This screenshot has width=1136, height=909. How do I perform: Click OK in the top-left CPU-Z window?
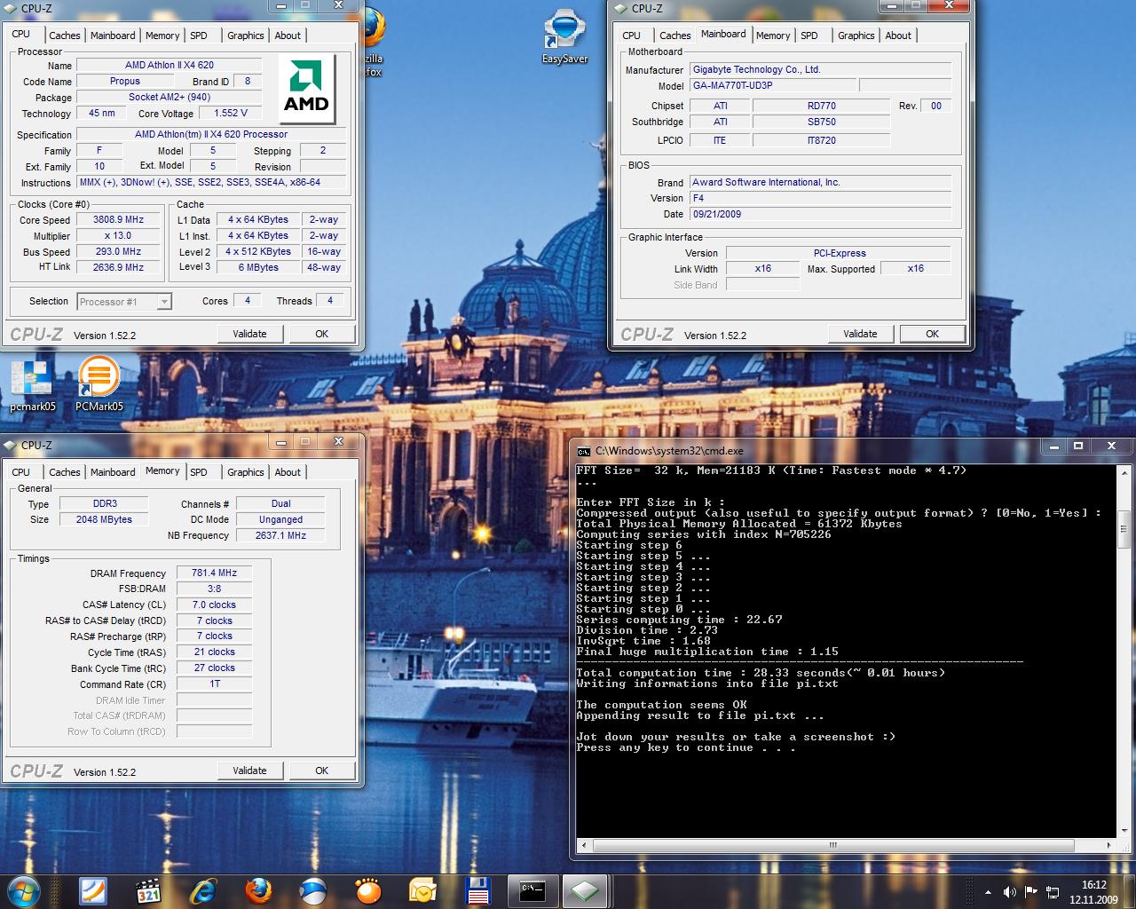point(321,334)
